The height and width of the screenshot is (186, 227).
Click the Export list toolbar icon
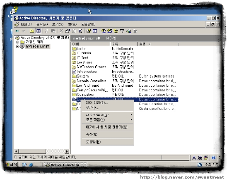coord(80,31)
